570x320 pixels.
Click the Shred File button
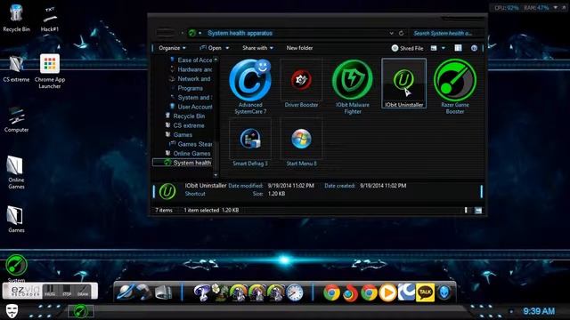[407, 48]
